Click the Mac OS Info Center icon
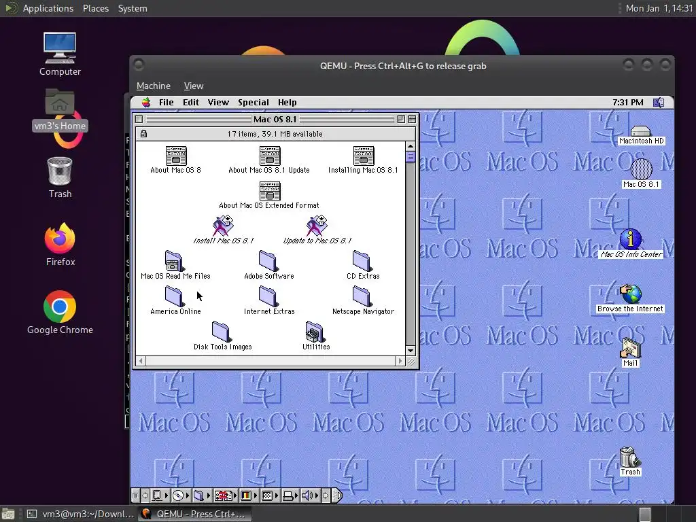The height and width of the screenshot is (522, 696). click(x=631, y=243)
